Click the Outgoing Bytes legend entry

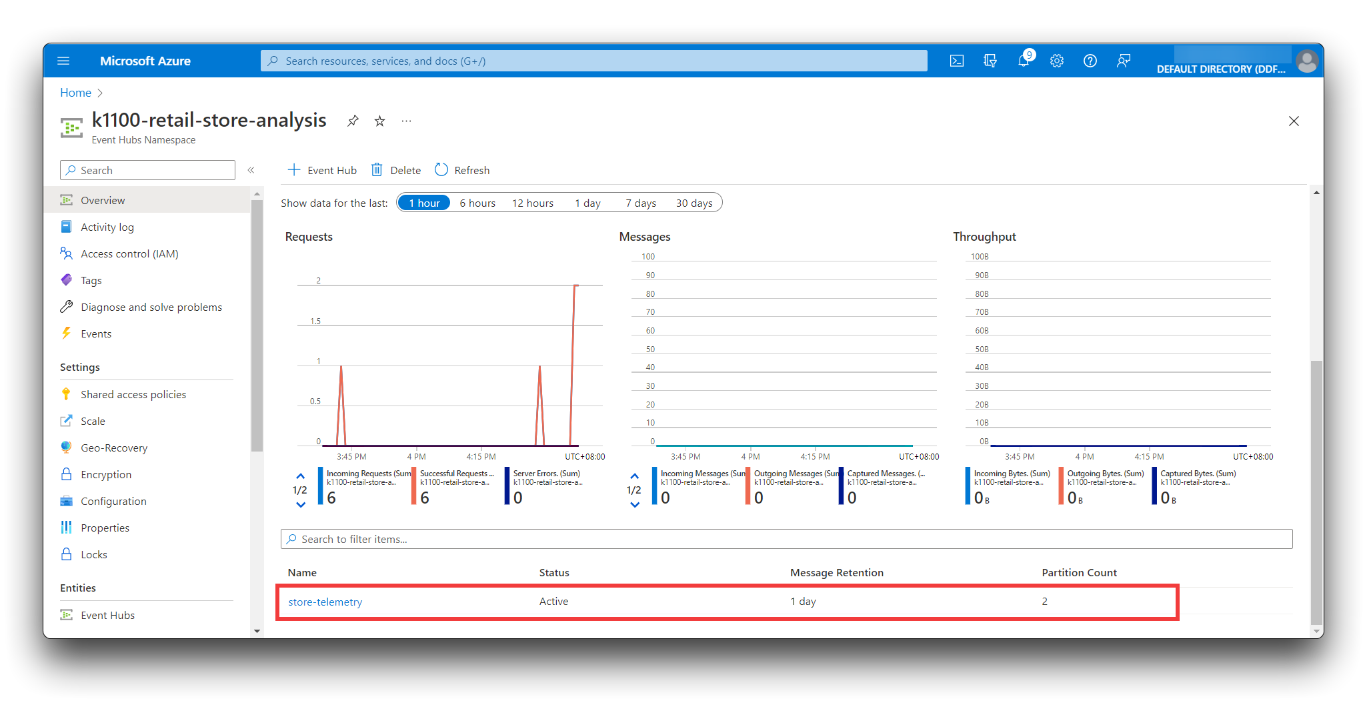pos(1102,486)
